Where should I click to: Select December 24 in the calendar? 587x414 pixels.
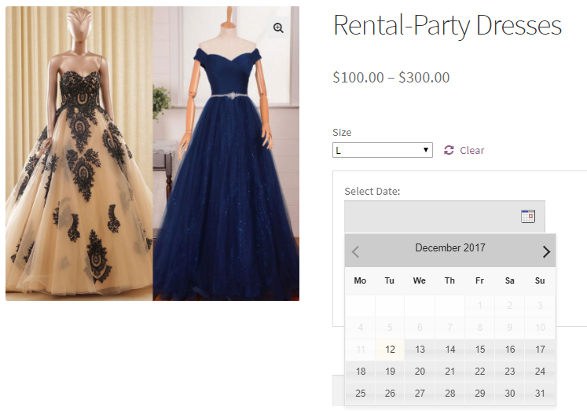pos(540,372)
